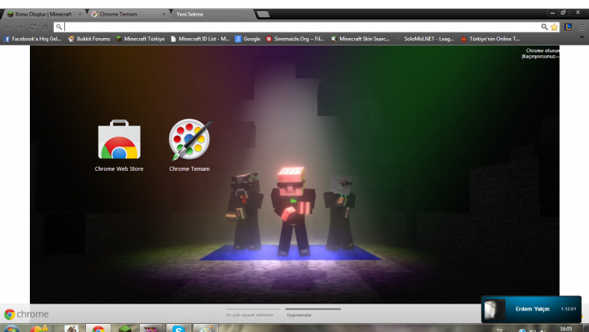Switch to the Konu Oluştur | Minecraft tab

[x=43, y=14]
